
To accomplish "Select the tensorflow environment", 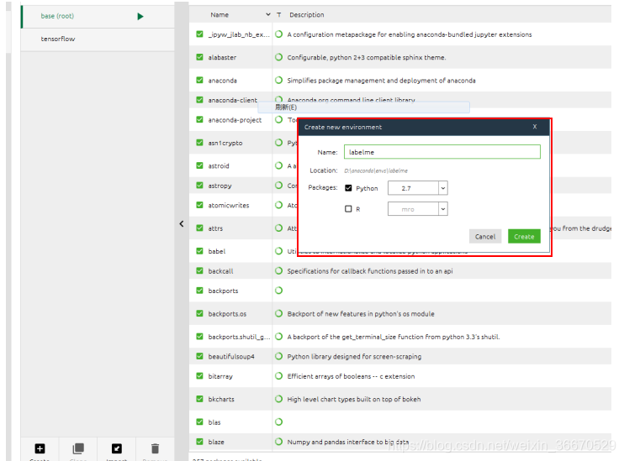I will 98,39.
